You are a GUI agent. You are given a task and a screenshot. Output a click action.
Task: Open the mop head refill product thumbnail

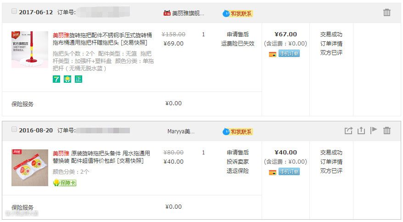[30, 168]
